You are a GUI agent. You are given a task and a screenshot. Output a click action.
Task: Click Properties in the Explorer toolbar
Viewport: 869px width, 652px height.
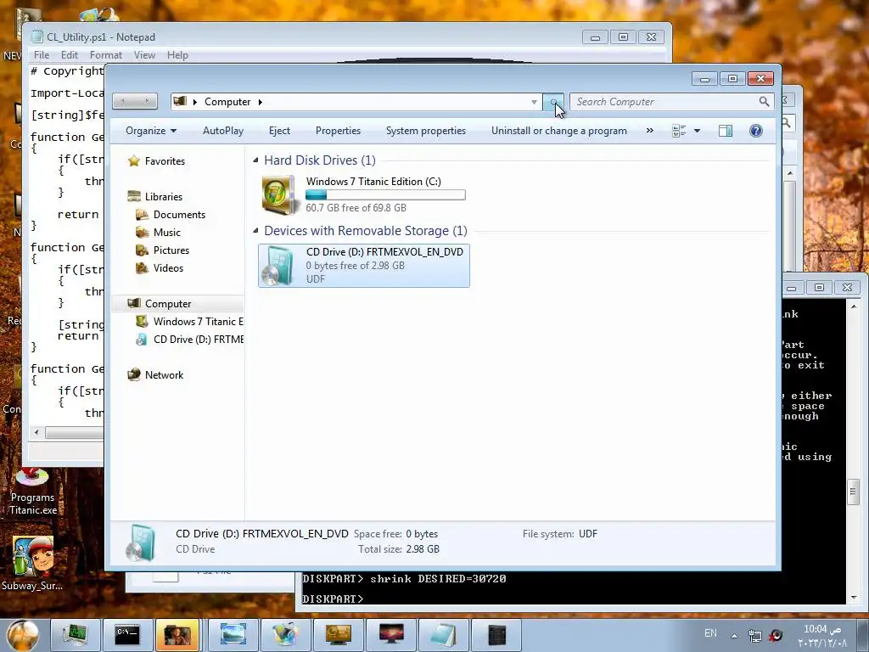click(338, 131)
